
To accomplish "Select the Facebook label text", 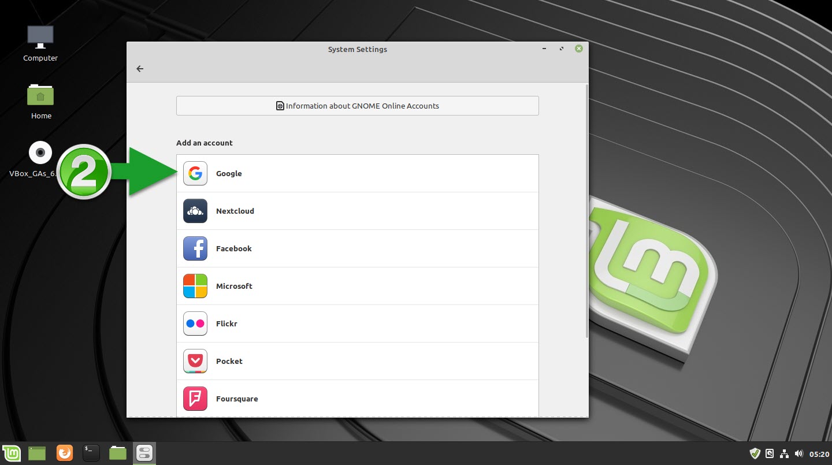I will (234, 248).
